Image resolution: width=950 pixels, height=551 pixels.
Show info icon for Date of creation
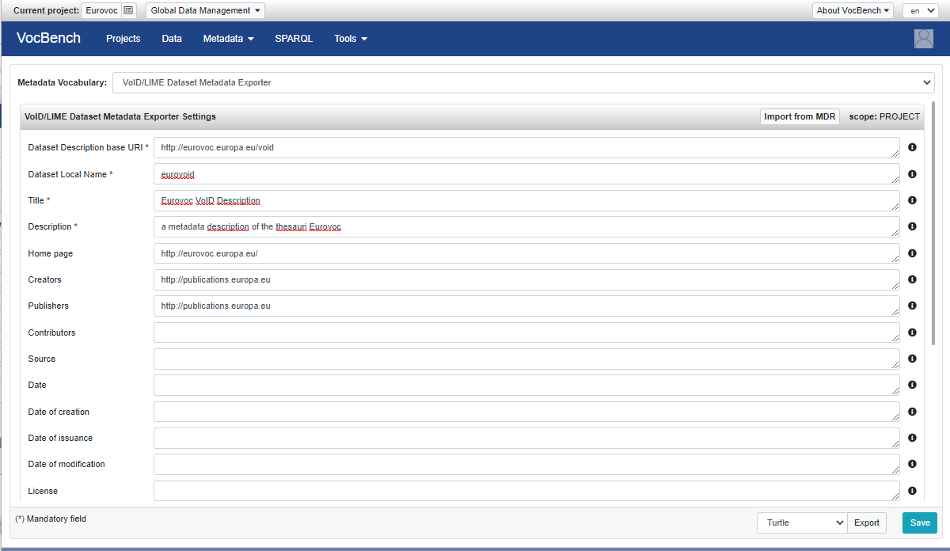[x=912, y=412]
